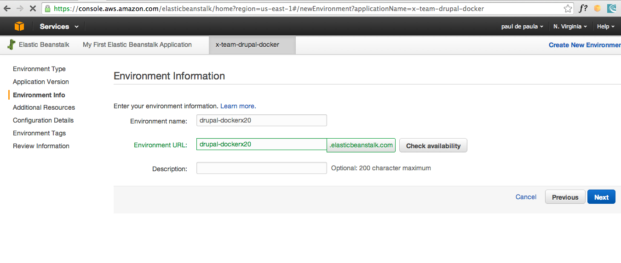The image size is (621, 263).
Task: Go to Environment Tags step
Action: 39,133
